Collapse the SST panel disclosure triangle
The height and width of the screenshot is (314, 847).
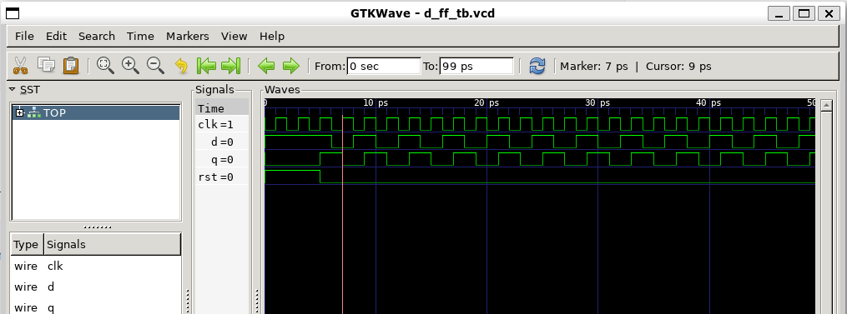click(13, 89)
